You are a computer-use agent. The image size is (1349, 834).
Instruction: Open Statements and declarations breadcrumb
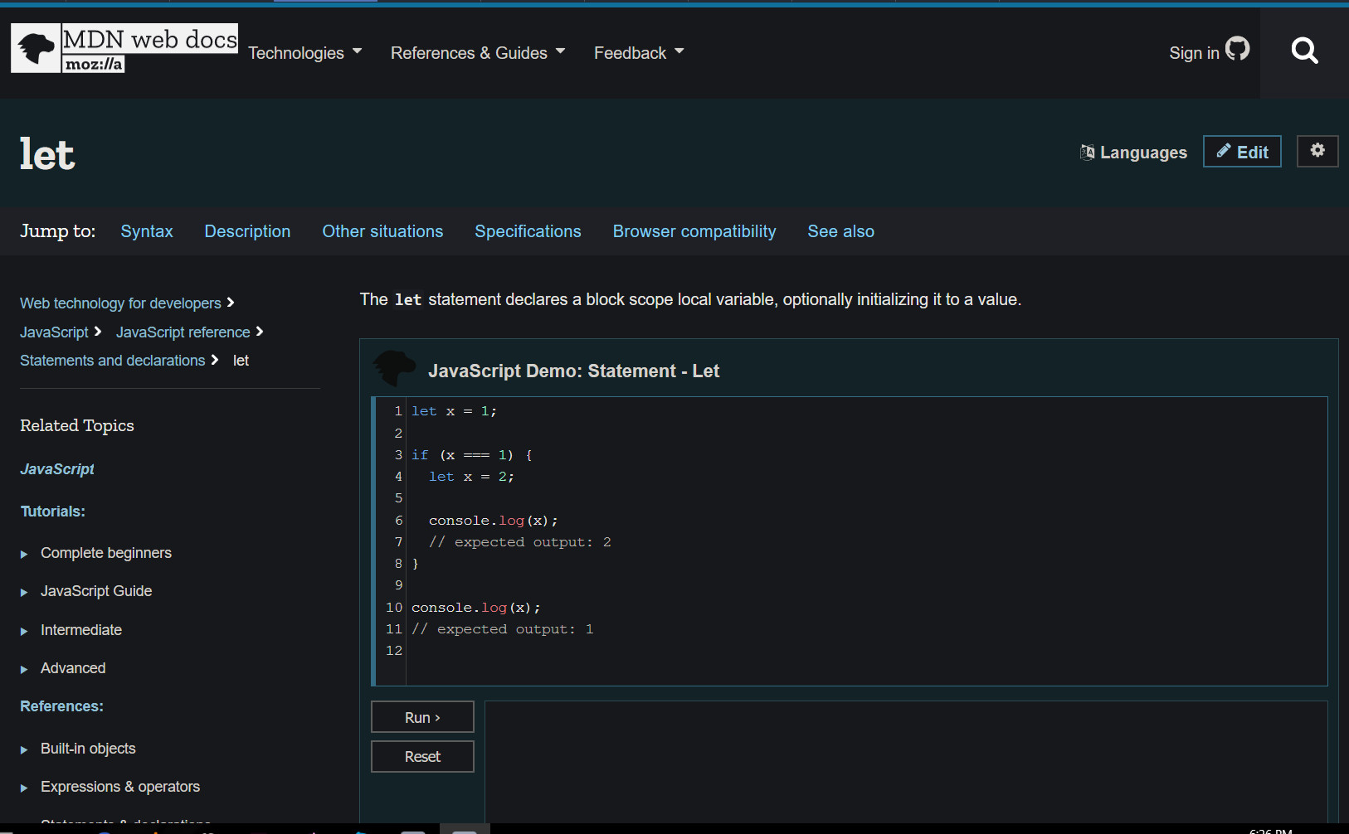(112, 361)
